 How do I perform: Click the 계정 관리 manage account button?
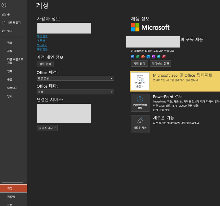pos(139,63)
